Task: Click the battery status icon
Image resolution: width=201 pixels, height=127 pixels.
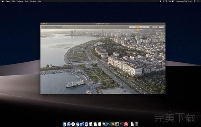Action: click(x=173, y=1)
